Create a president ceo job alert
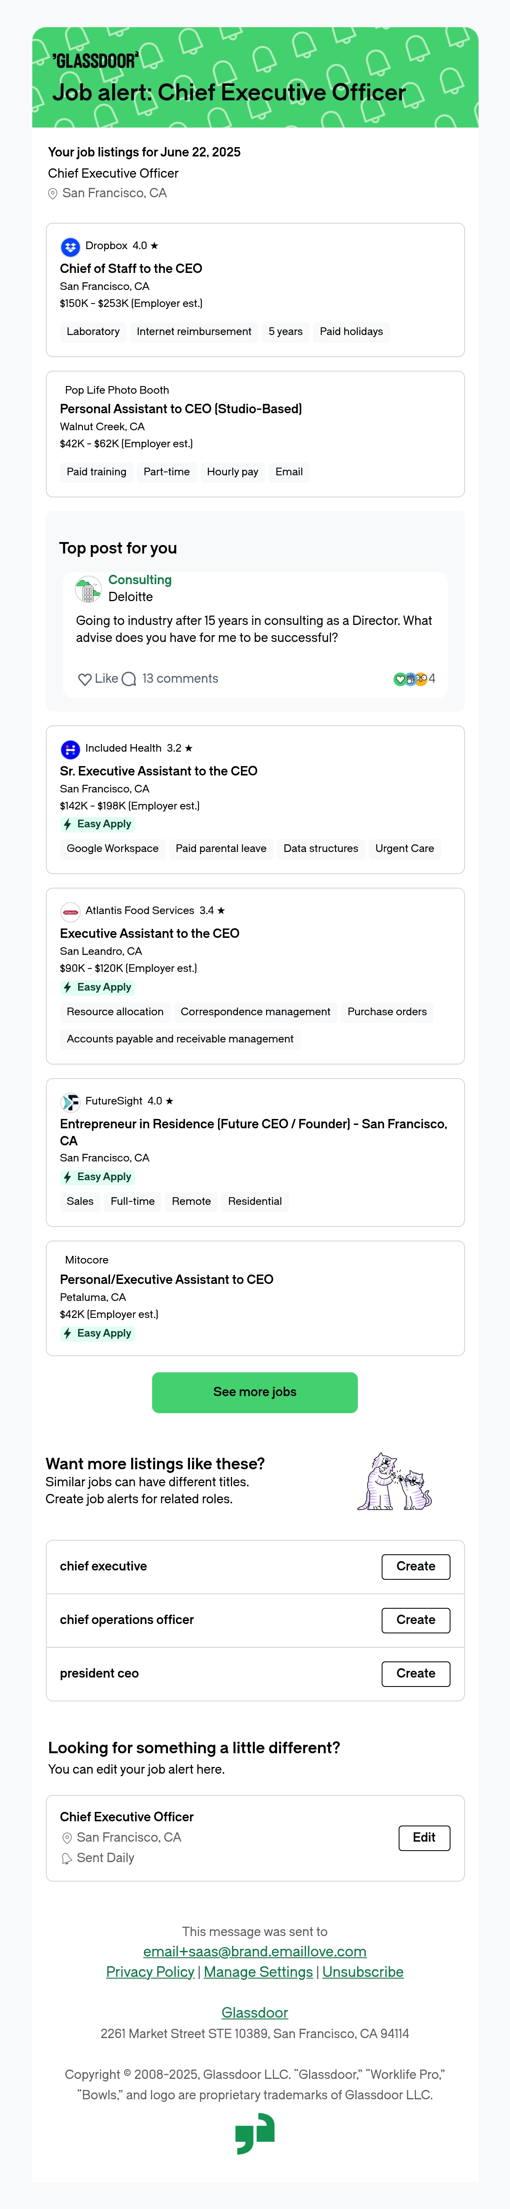Screen dimensions: 510x2209 [416, 1673]
